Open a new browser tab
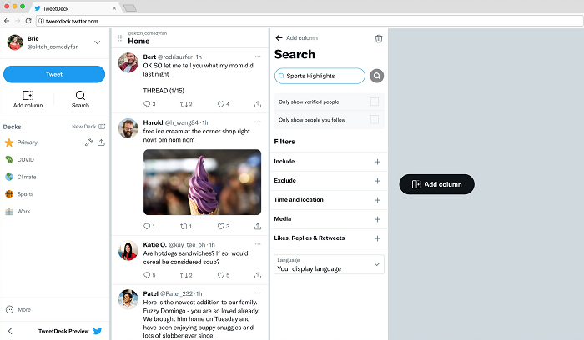584x340 pixels. [129, 8]
